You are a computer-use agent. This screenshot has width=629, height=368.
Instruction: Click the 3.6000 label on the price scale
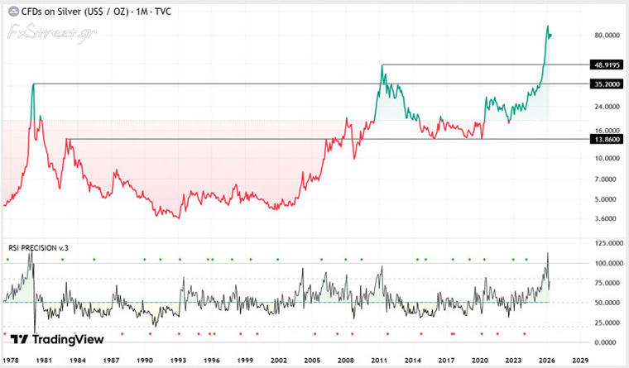click(605, 218)
